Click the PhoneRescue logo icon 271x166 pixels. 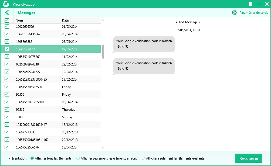click(x=6, y=4)
